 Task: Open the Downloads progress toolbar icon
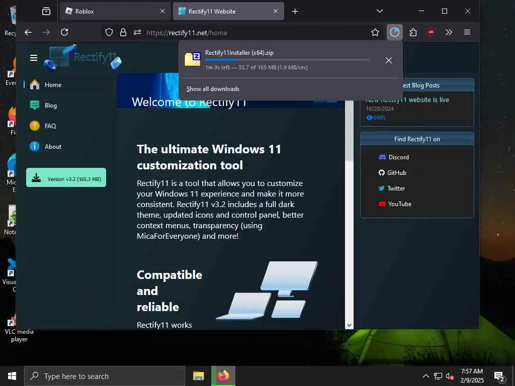pos(395,32)
